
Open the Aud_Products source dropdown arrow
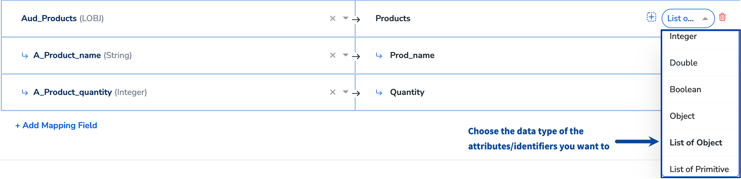[x=345, y=18]
